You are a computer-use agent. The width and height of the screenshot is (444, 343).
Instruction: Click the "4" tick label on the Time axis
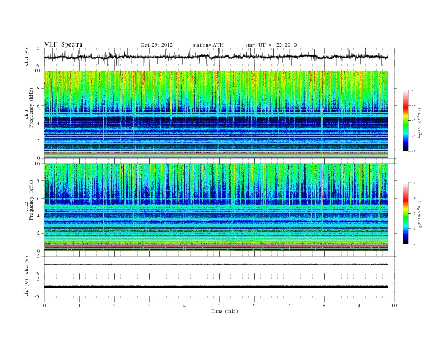click(184, 305)
